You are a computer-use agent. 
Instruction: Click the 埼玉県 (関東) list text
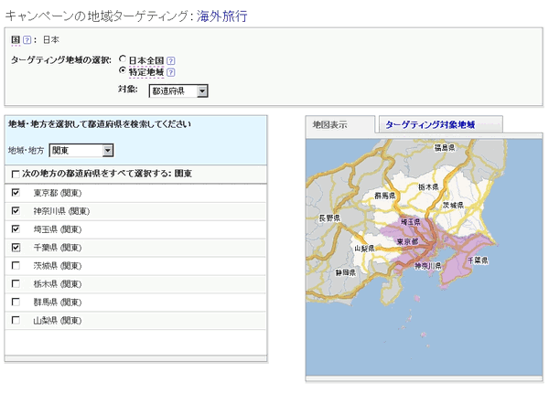point(58,229)
